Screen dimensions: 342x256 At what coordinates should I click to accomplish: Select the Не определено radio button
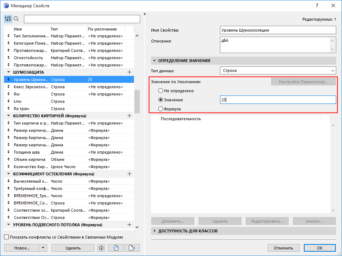(160, 90)
